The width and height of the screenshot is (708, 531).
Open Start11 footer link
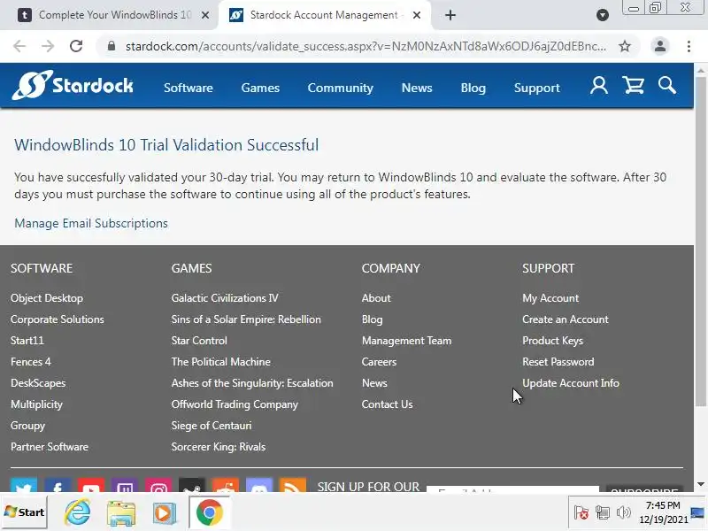tap(27, 341)
